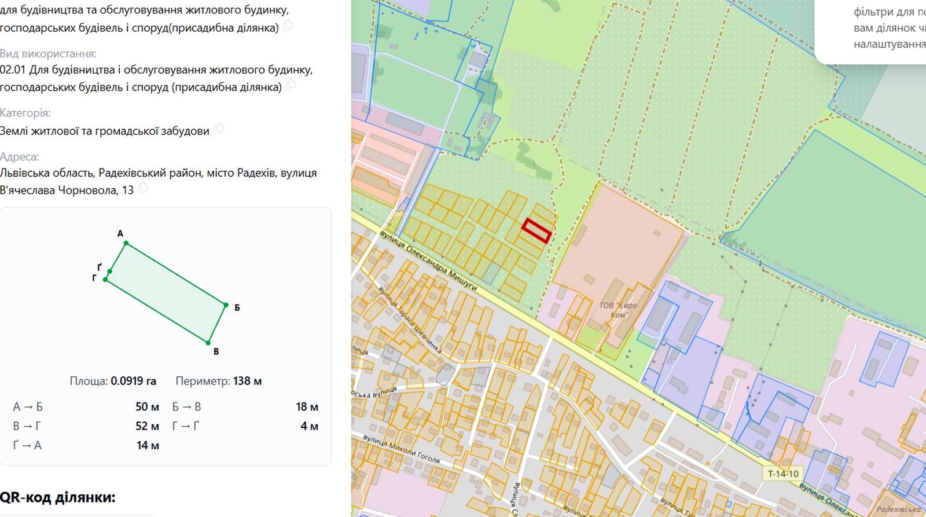The height and width of the screenshot is (517, 926).
Task: Click the T-14-10 road shield marker
Action: [x=783, y=474]
